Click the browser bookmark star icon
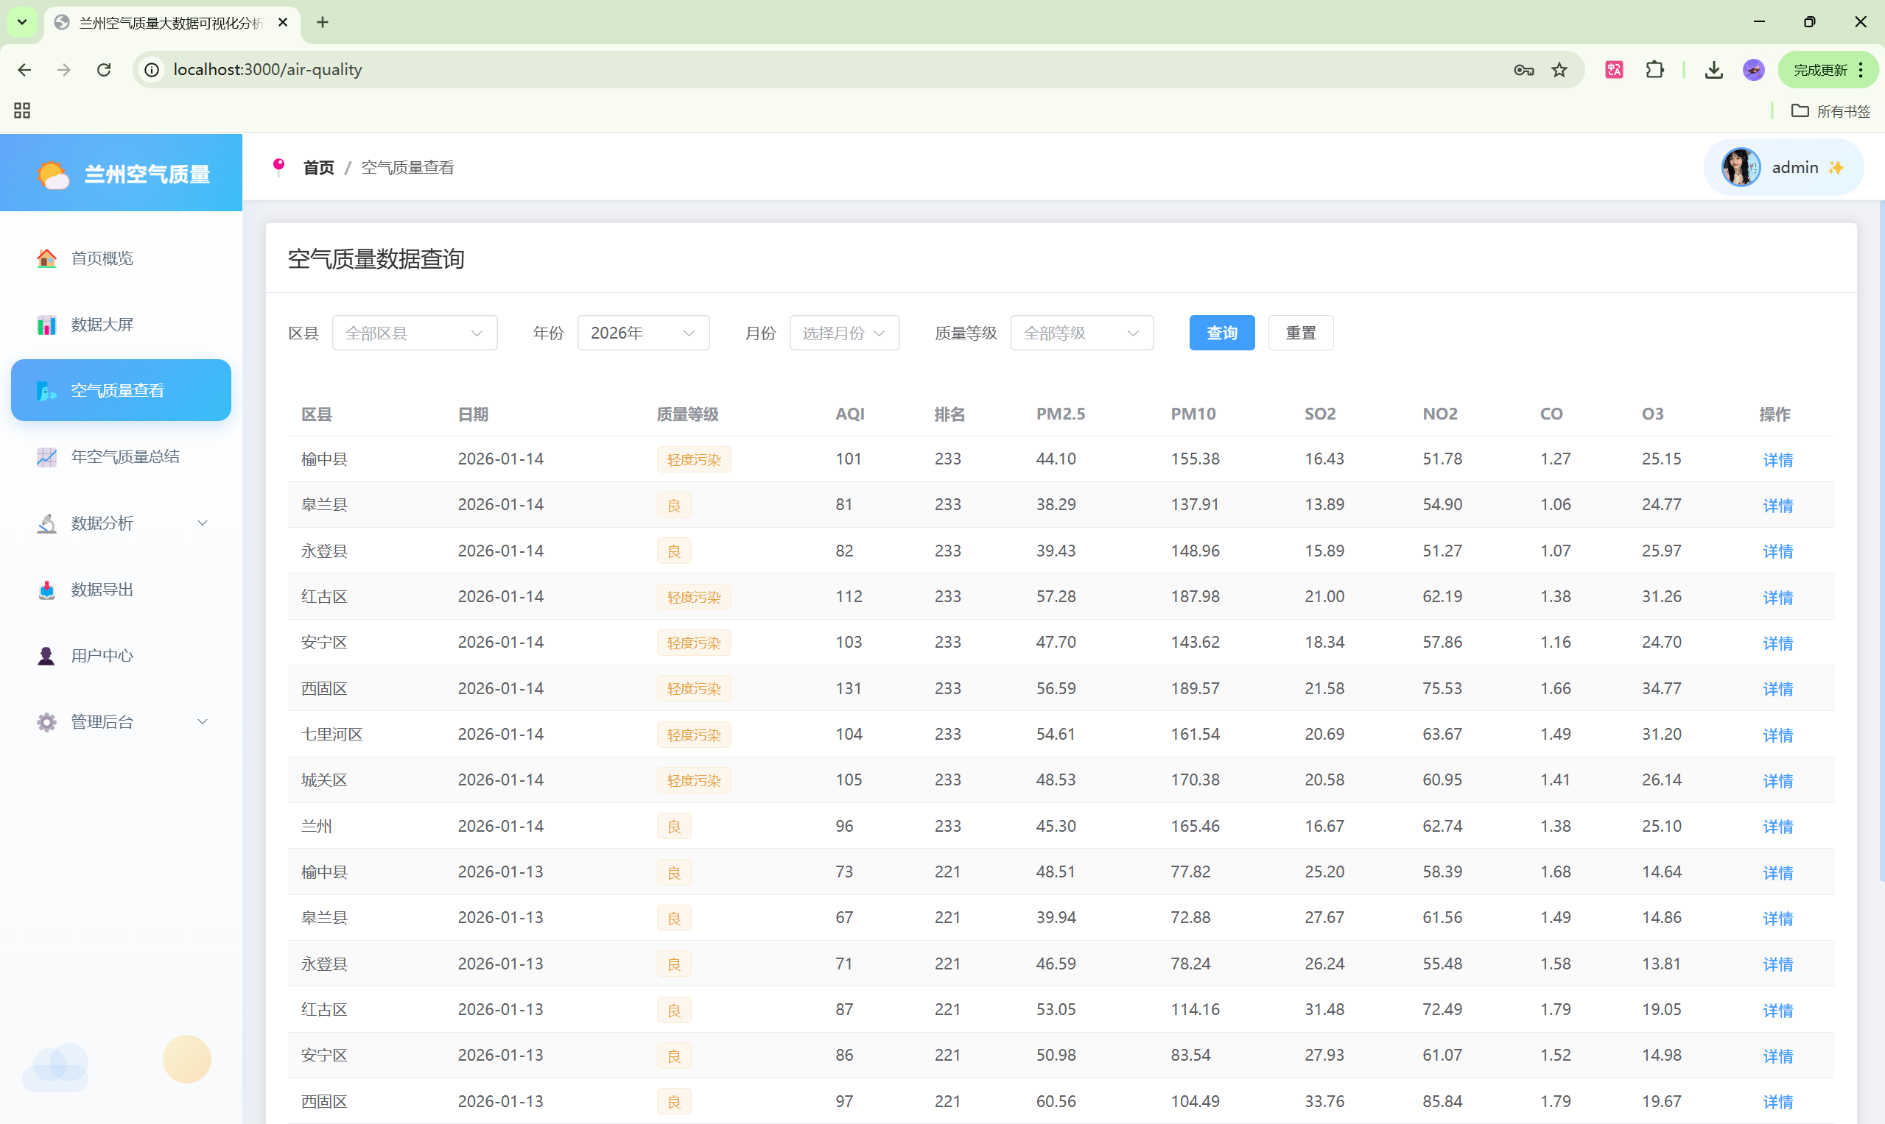The image size is (1885, 1124). click(x=1559, y=70)
